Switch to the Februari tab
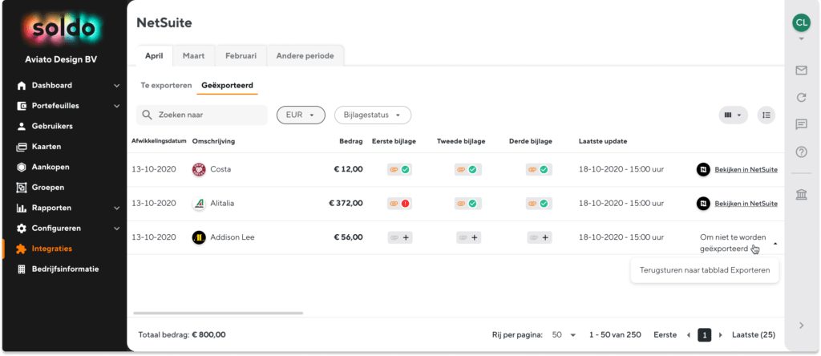 pos(241,55)
